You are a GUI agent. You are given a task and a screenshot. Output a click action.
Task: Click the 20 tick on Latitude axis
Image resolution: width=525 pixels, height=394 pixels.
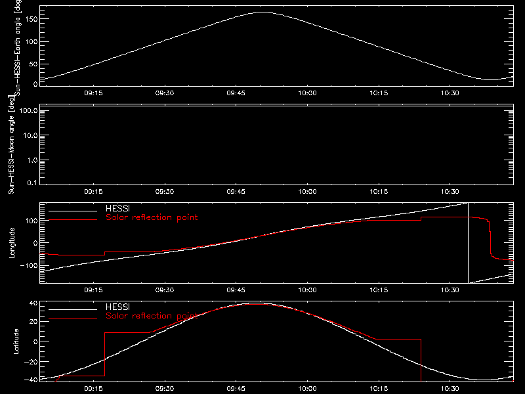(x=33, y=321)
